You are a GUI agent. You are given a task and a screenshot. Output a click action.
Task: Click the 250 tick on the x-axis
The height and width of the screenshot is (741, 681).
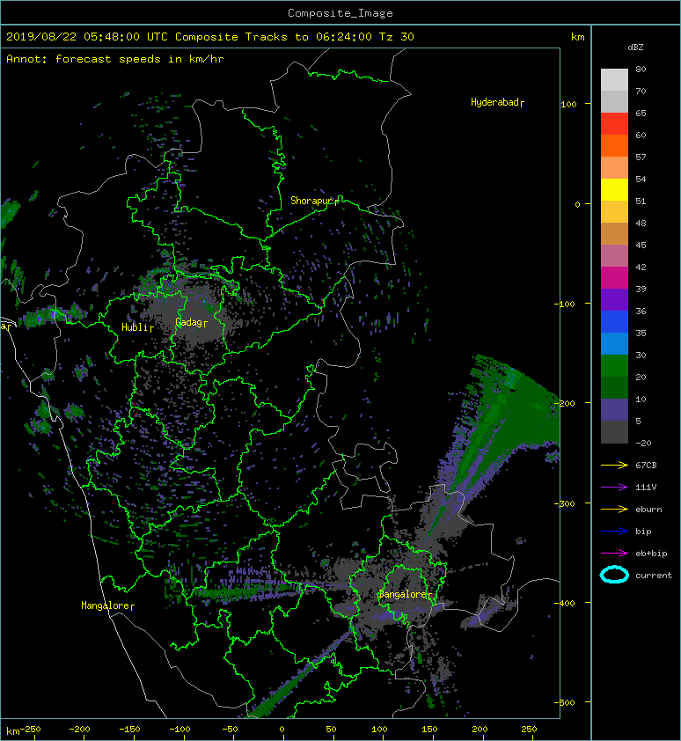tap(529, 730)
